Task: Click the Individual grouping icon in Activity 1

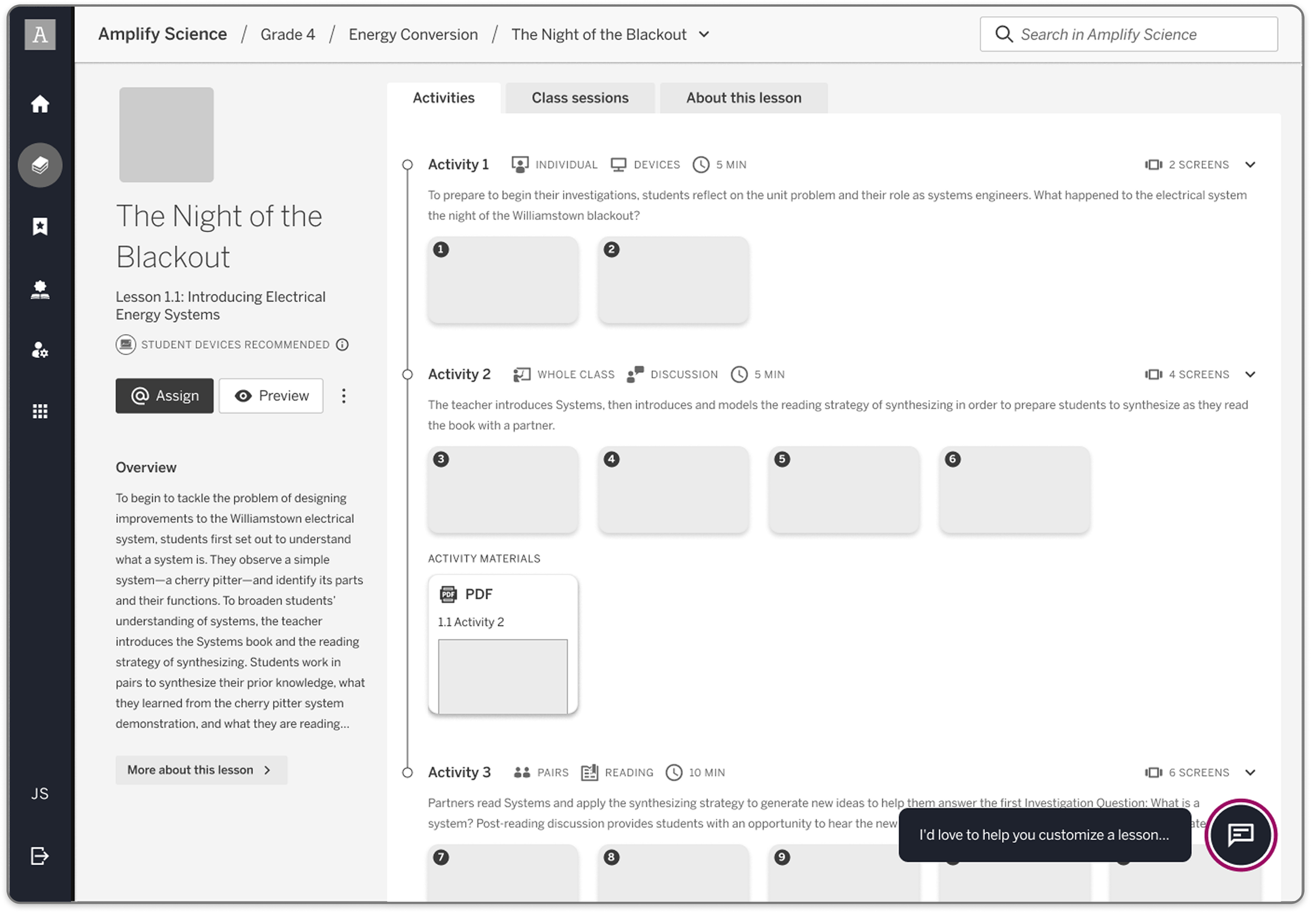Action: coord(520,165)
